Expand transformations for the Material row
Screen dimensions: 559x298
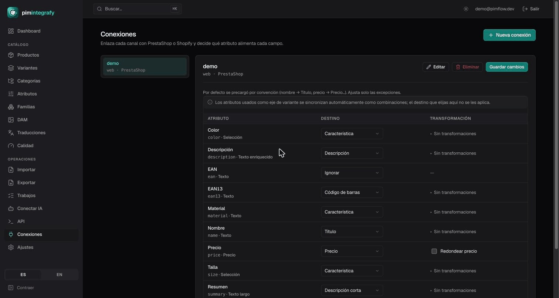coord(453,212)
